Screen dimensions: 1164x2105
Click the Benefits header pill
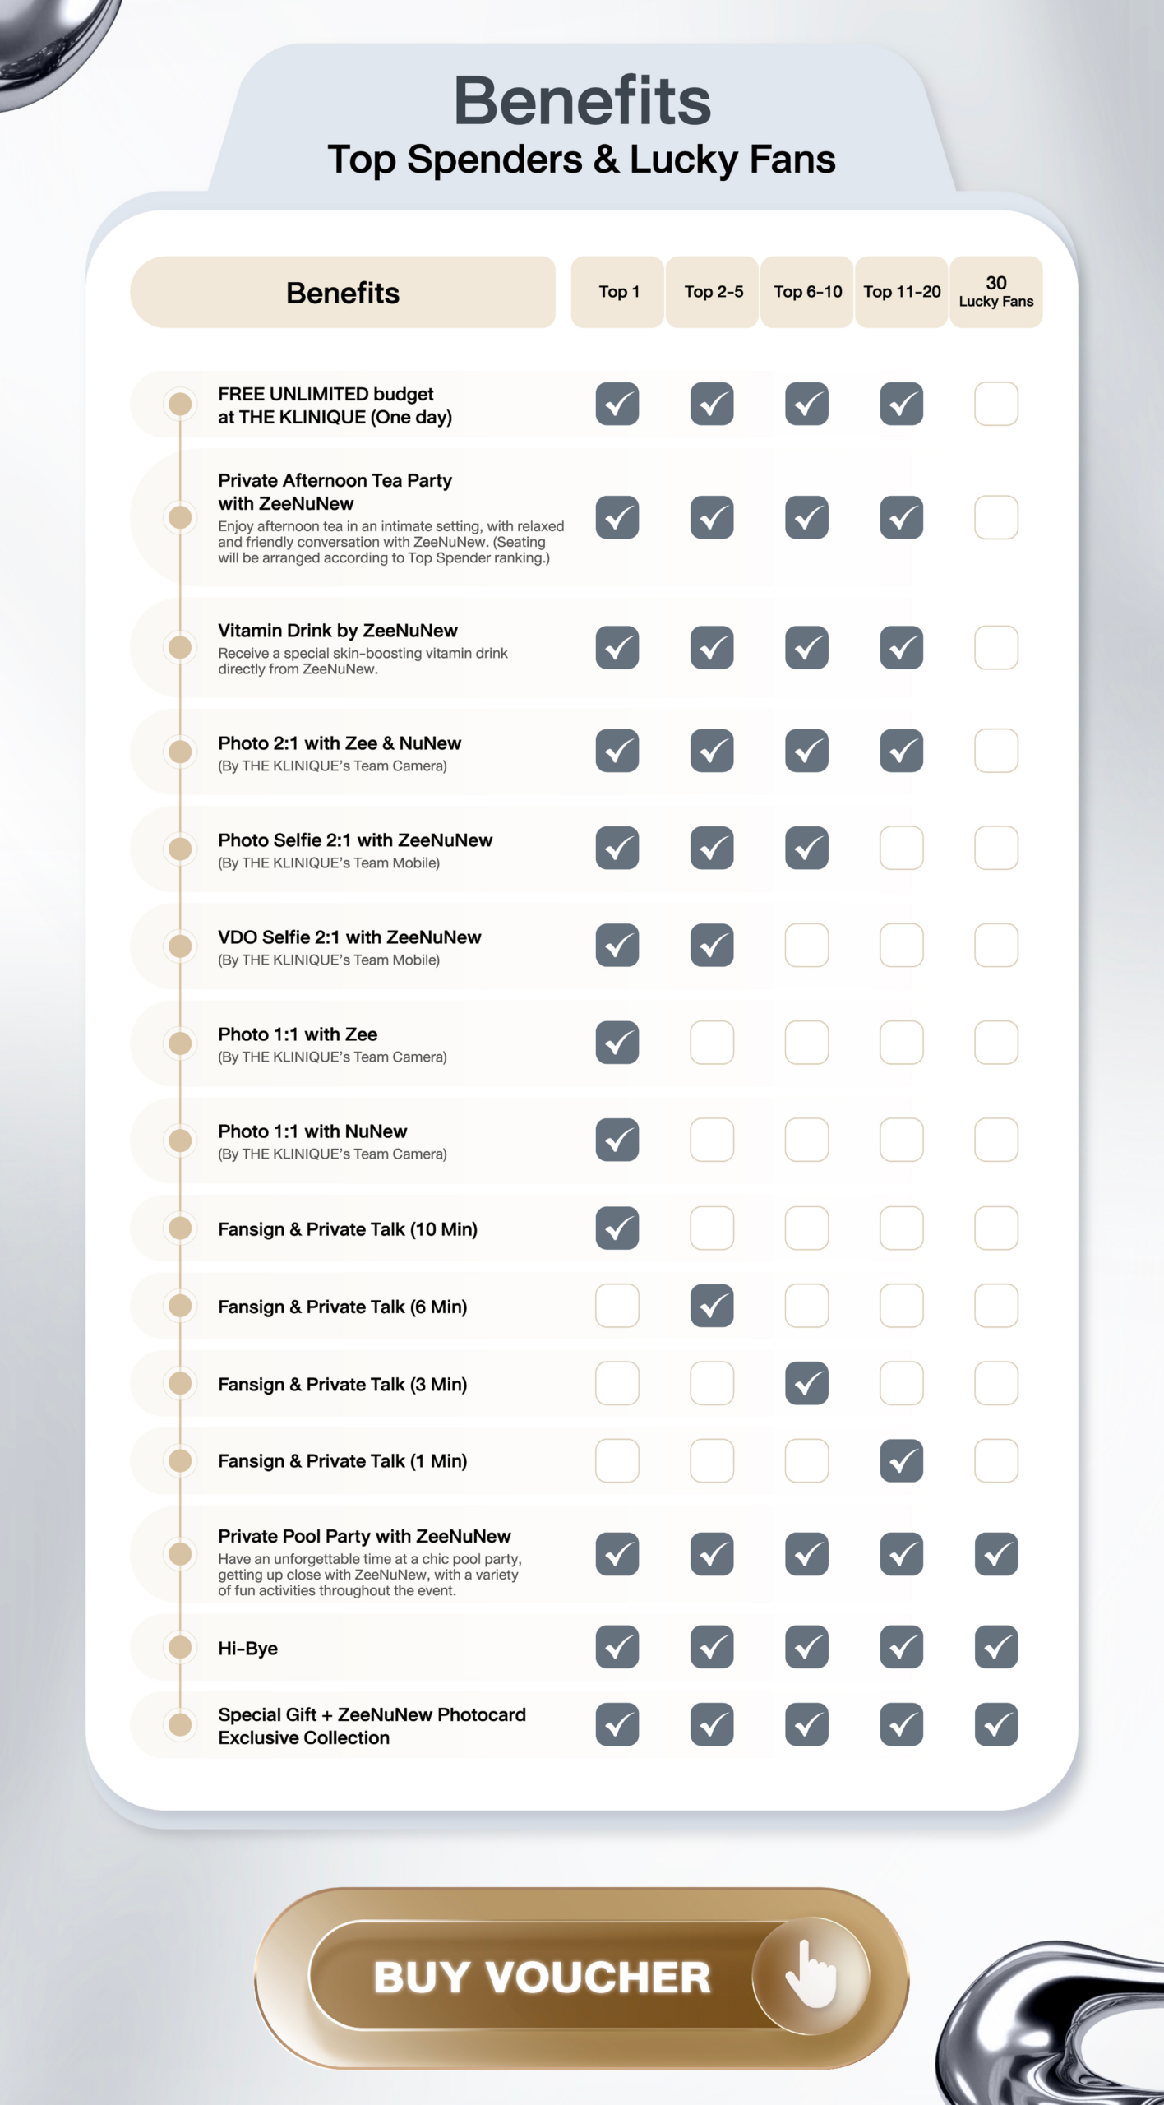(x=342, y=293)
